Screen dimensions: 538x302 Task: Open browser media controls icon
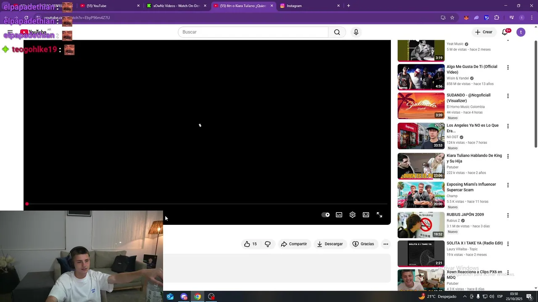tap(512, 18)
